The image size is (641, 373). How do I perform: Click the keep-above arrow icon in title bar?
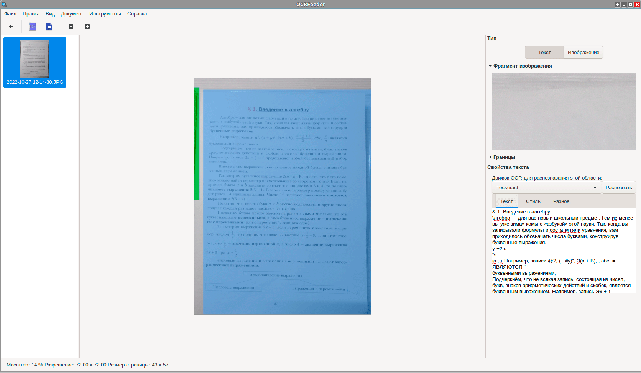pyautogui.click(x=617, y=5)
